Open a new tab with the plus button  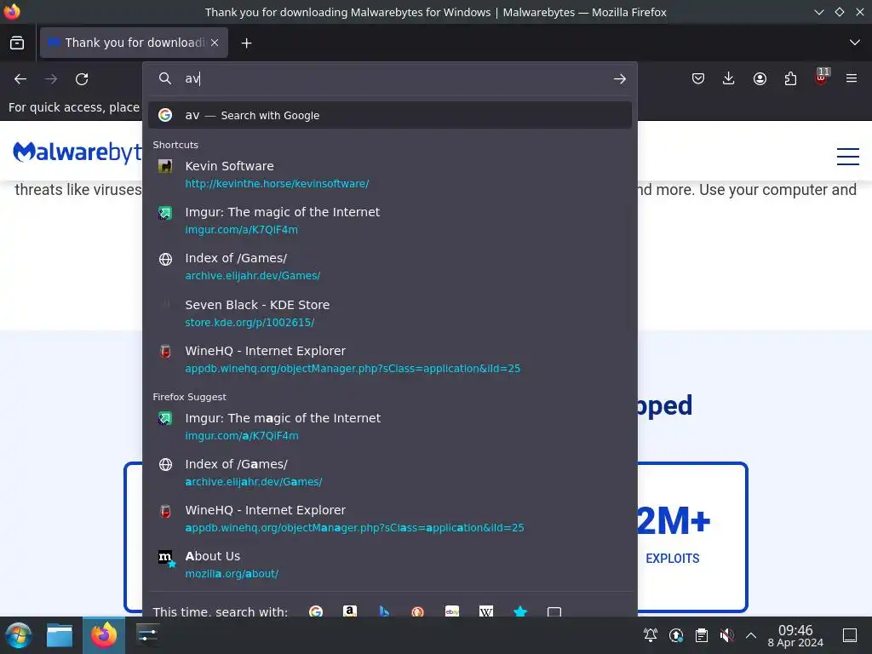click(246, 43)
